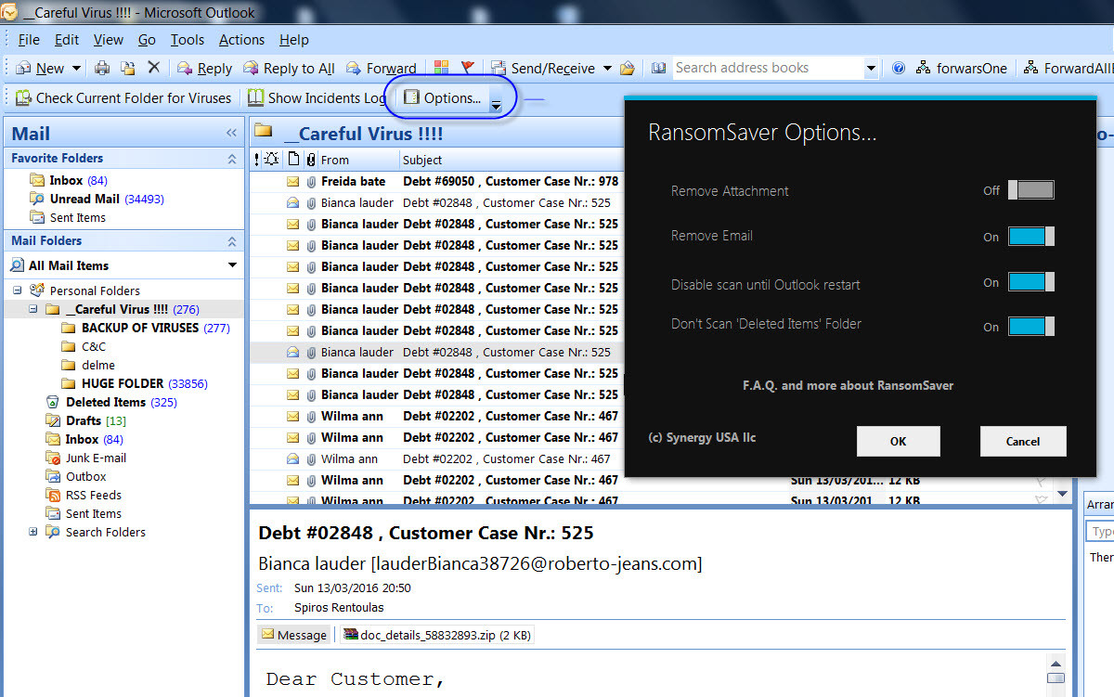Toggle the Remove Email switch
Viewport: 1114px width, 697px height.
(x=1031, y=236)
